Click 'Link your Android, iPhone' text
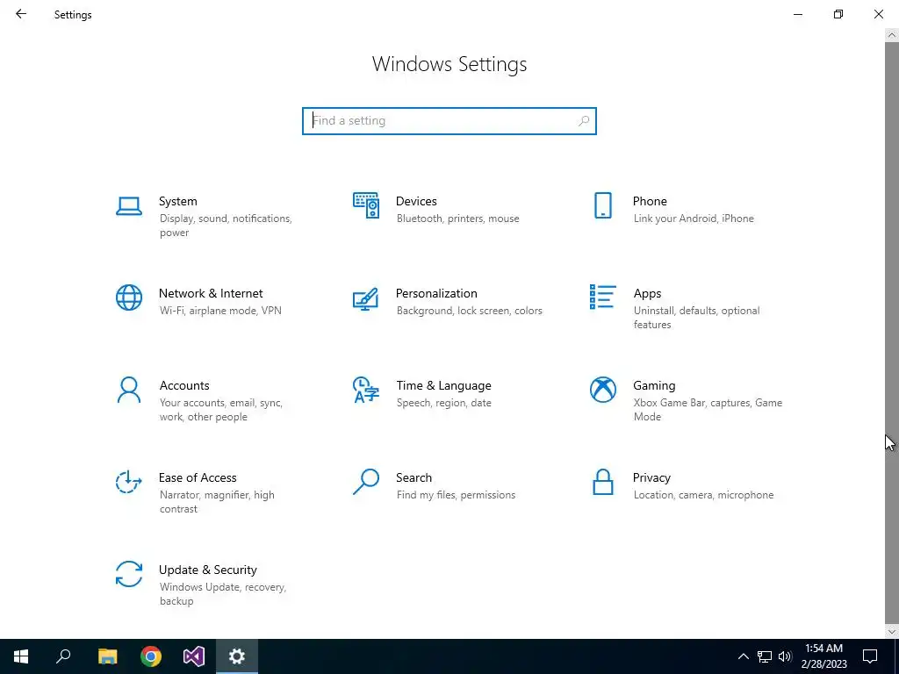Screen dimensions: 899x674 click(x=694, y=219)
